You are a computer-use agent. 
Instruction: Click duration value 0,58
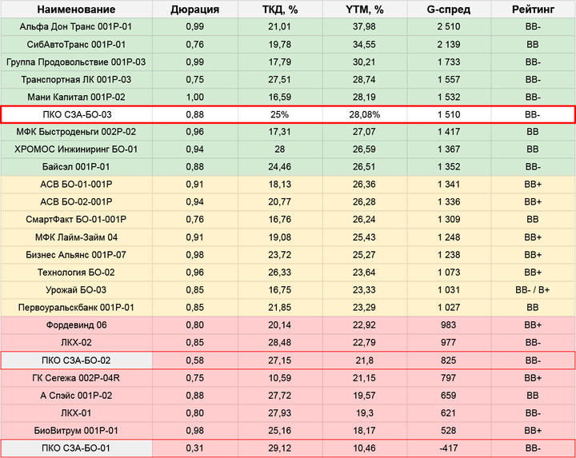click(x=195, y=360)
